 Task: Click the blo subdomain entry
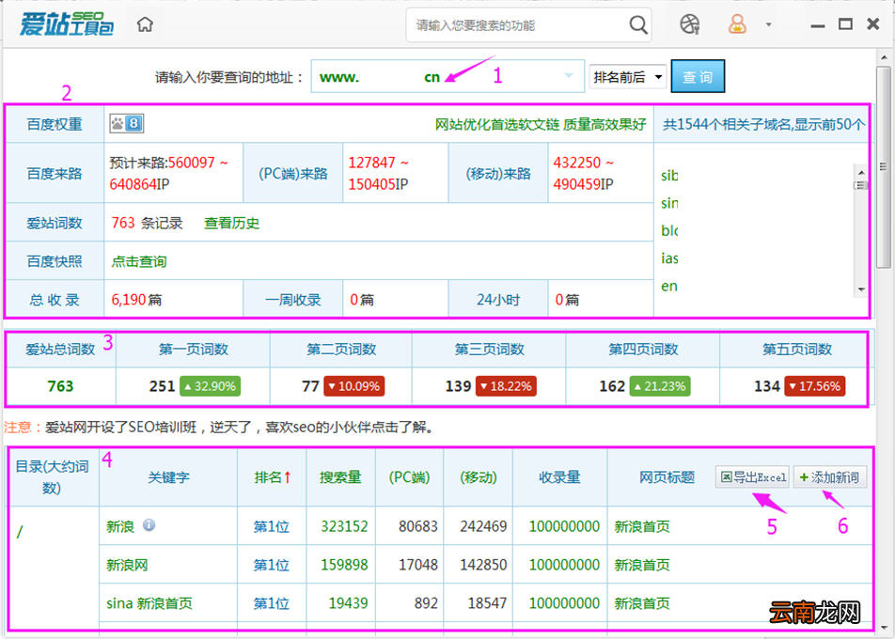click(669, 230)
